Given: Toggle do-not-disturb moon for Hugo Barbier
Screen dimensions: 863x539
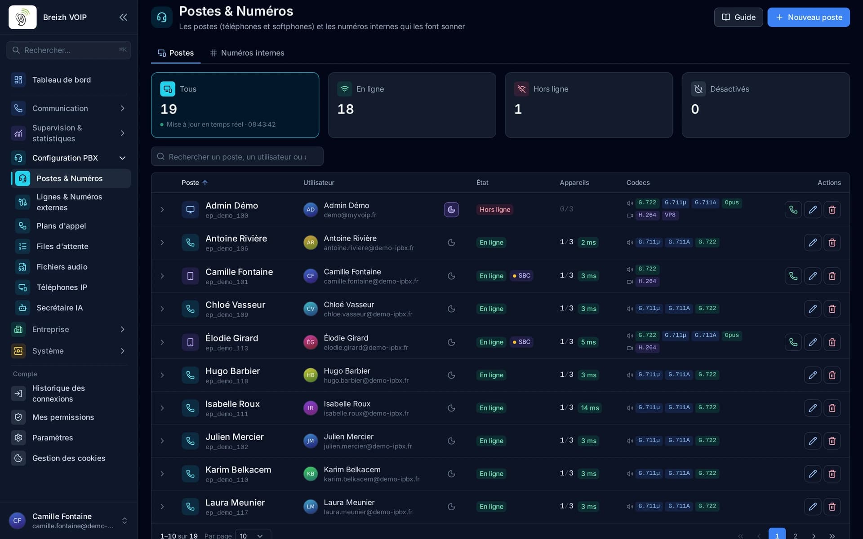Looking at the screenshot, I should click(x=451, y=375).
